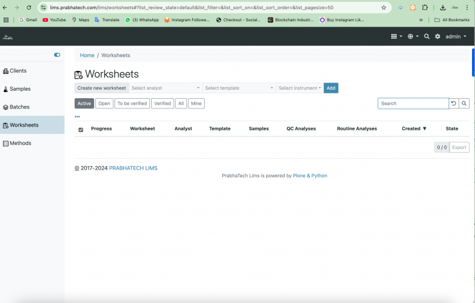Viewport: 475px width, 303px height.
Task: Run search with list magnifier button
Action: (464, 103)
